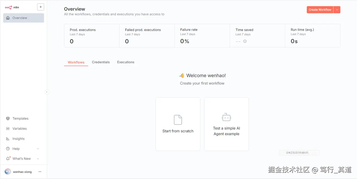This screenshot has width=357, height=179.
Task: Click the robot icon for AI Agent example
Action: point(226,117)
